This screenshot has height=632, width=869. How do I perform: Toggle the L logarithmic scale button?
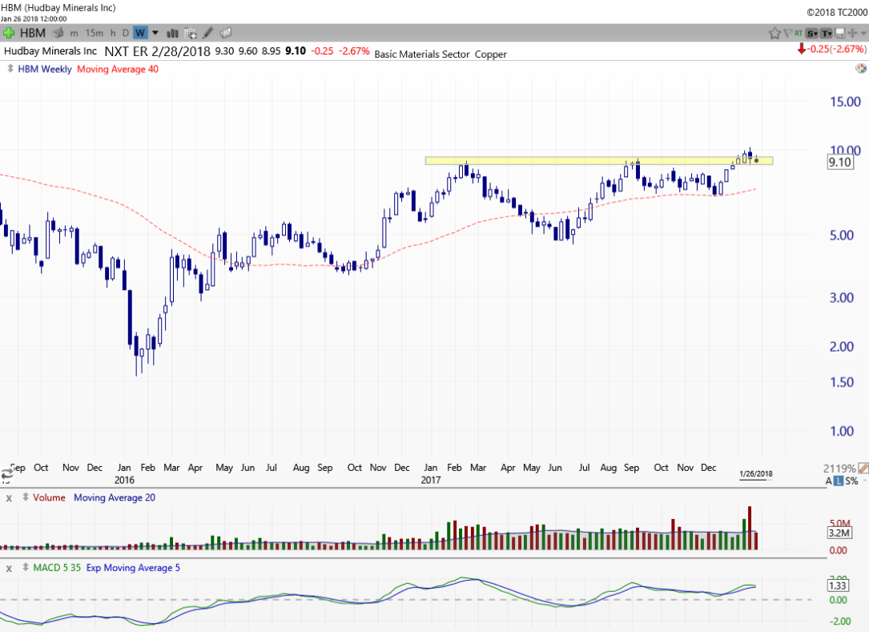click(x=839, y=481)
